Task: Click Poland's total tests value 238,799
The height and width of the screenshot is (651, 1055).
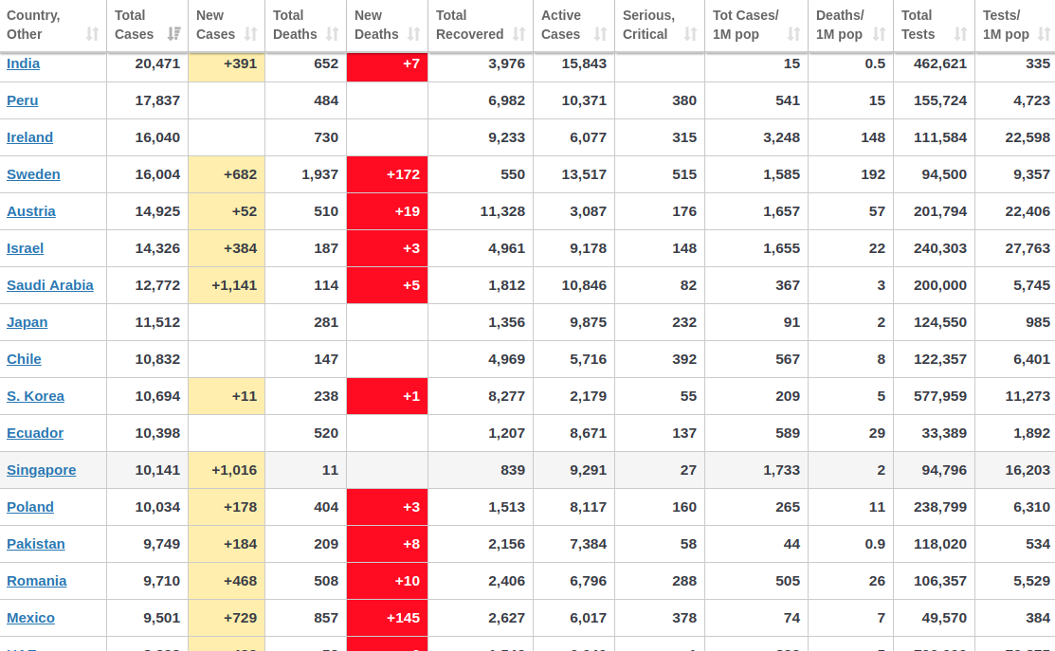Action: click(x=940, y=507)
